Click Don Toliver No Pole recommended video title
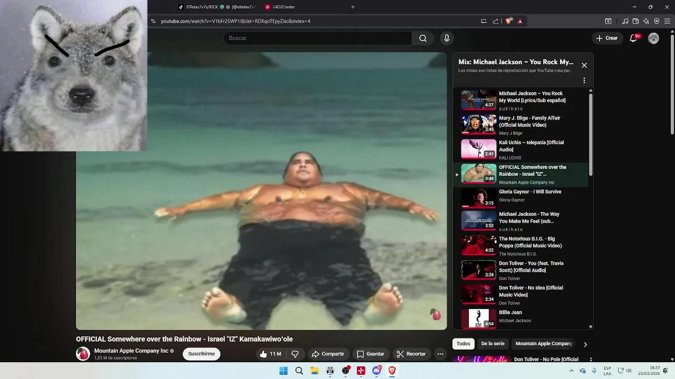Image resolution: width=675 pixels, height=379 pixels. pyautogui.click(x=546, y=360)
